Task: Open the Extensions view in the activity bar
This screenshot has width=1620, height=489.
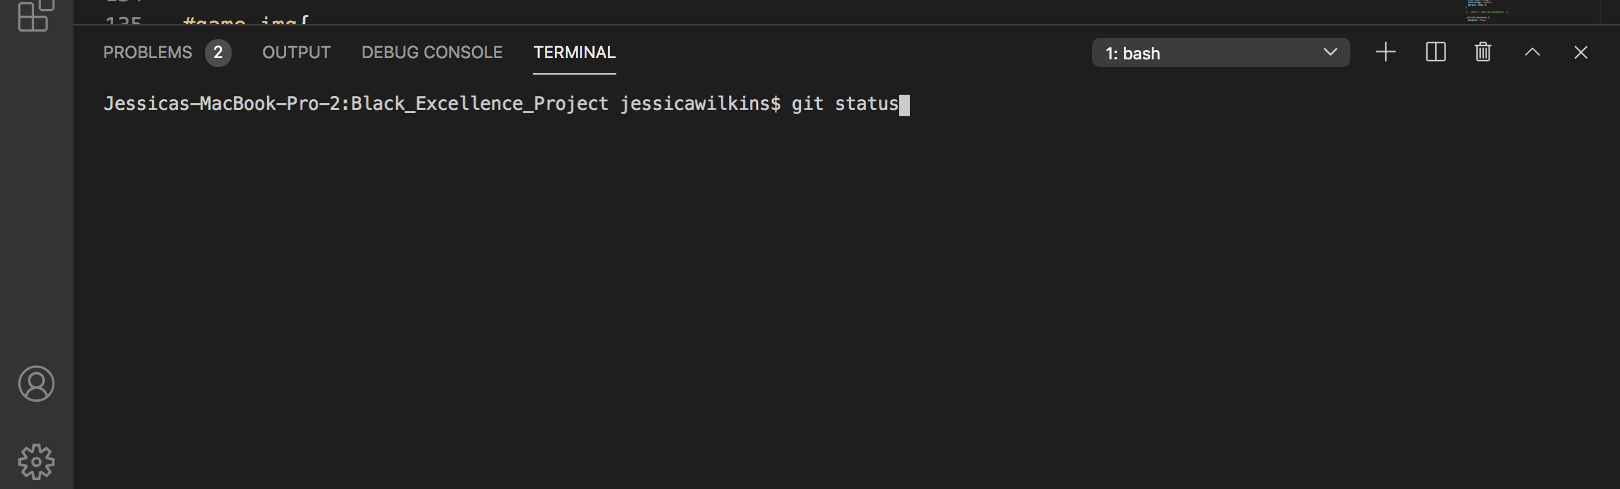Action: [35, 14]
